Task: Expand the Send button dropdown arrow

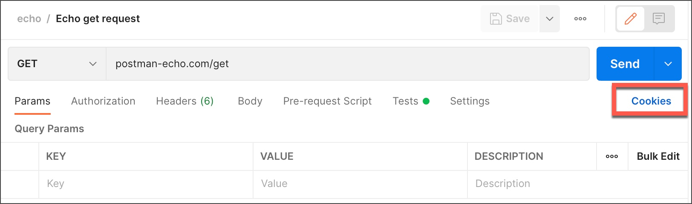Action: tap(668, 64)
